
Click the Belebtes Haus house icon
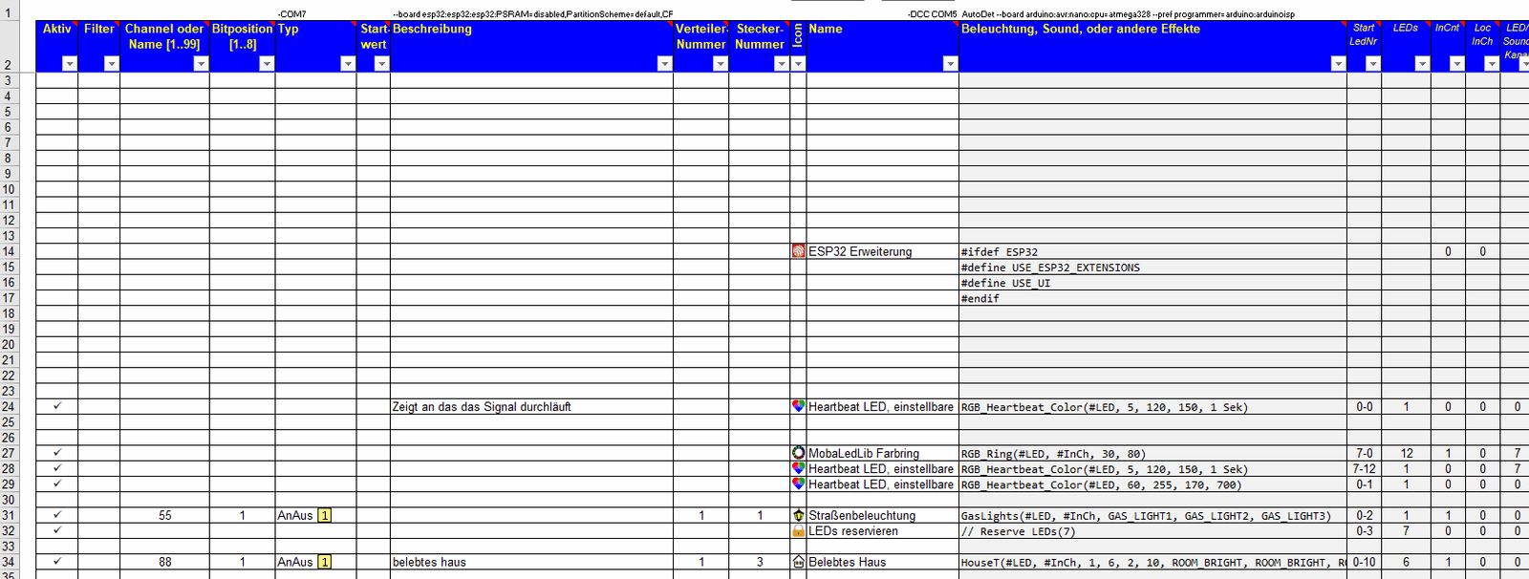coord(798,562)
